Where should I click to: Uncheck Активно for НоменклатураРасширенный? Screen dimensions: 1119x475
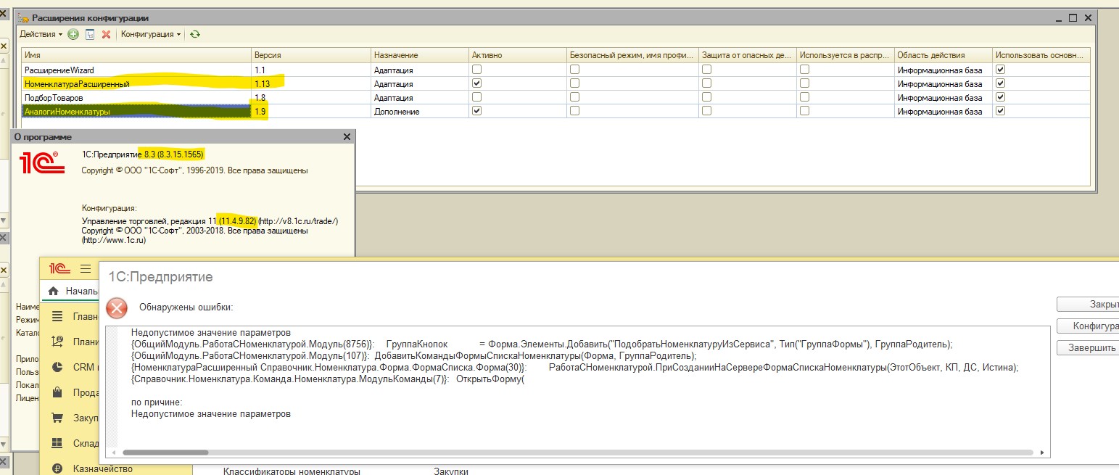pos(476,83)
